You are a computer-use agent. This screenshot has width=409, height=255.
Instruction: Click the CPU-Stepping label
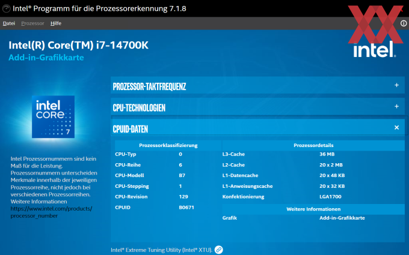[132, 187]
